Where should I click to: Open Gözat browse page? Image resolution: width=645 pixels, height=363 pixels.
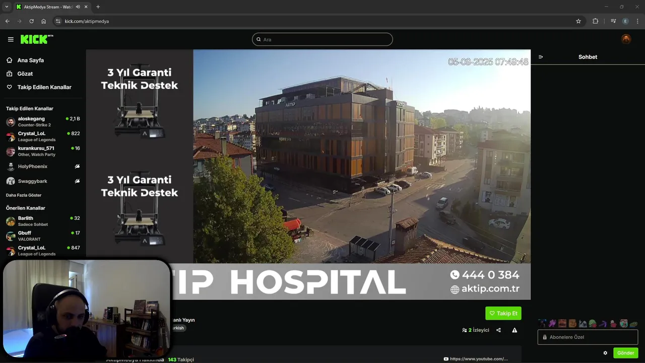coord(25,74)
